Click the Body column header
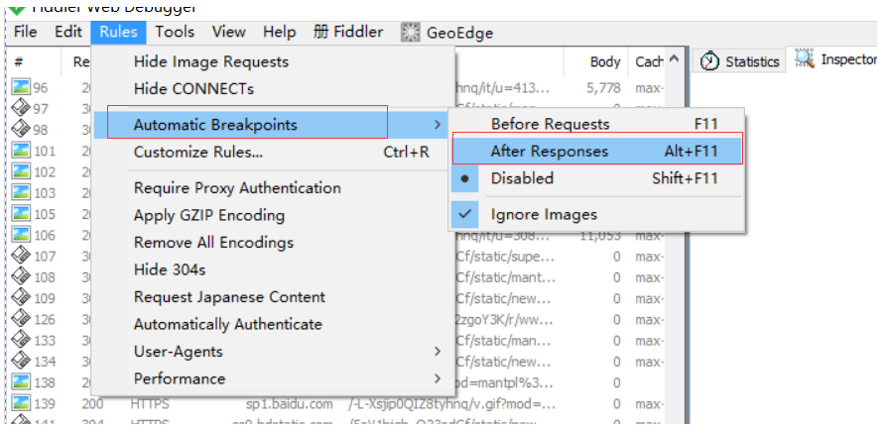Screen dimensions: 882x431 (605, 61)
